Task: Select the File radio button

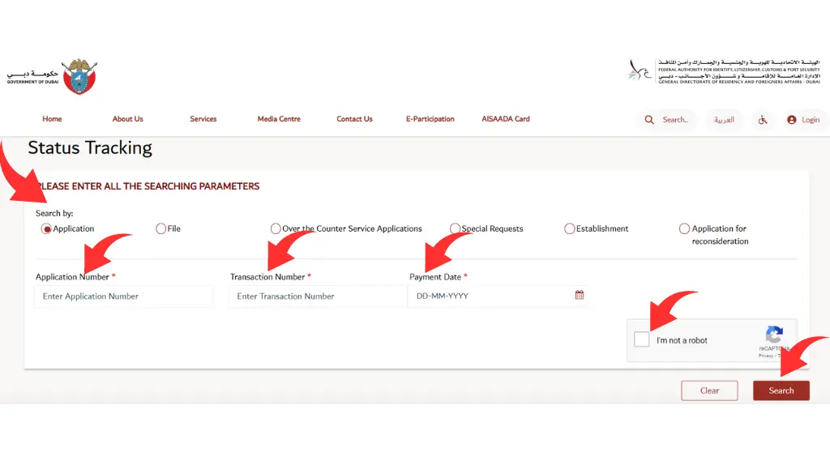Action: click(x=161, y=228)
